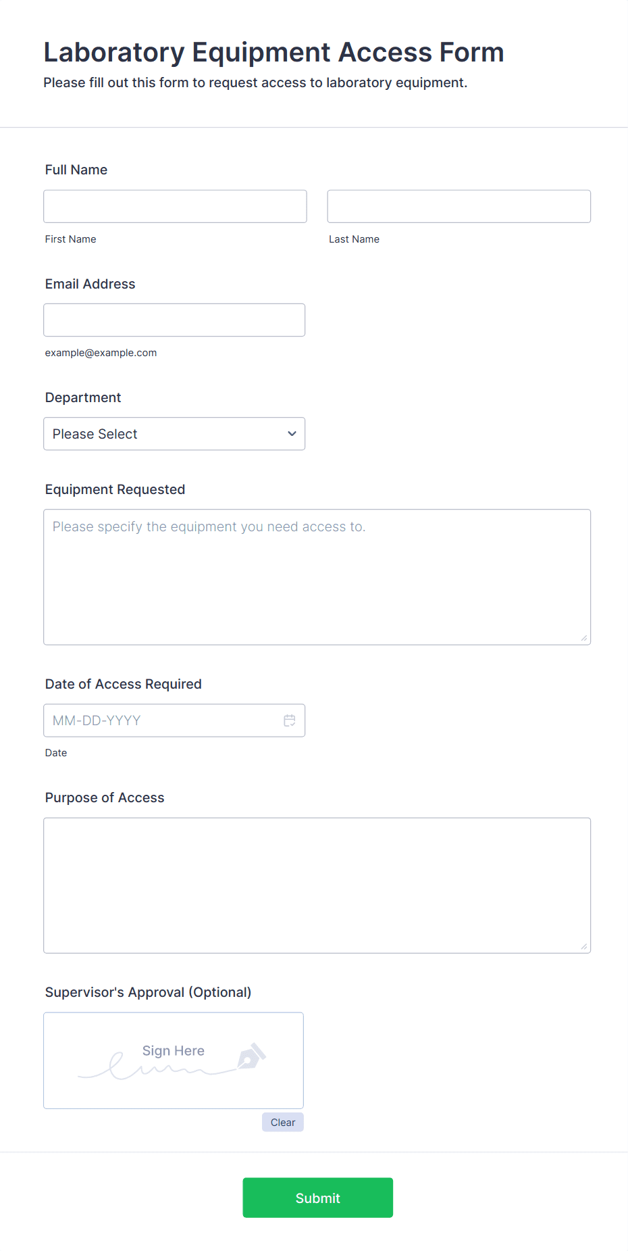Screen dimensions: 628x1251
Task: Click the pen icon in signature box
Action: click(252, 1056)
